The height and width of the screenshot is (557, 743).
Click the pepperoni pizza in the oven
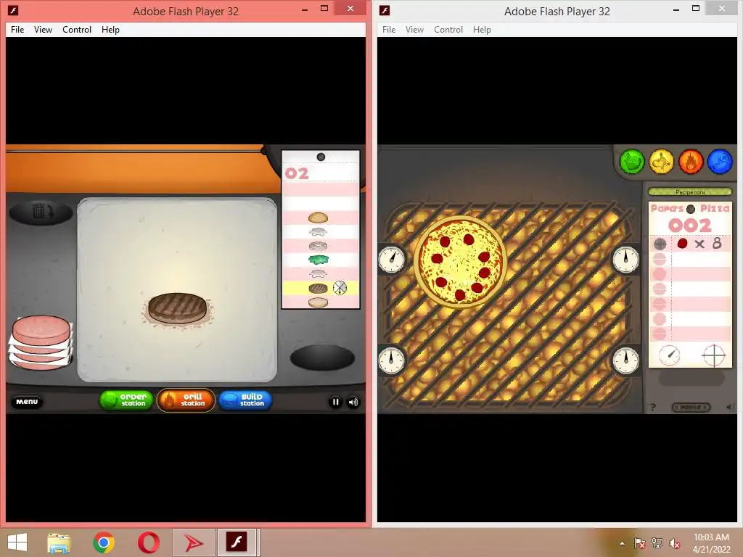(460, 262)
